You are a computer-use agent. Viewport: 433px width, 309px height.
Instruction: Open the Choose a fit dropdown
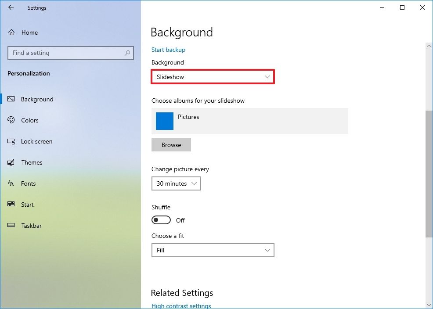click(213, 250)
